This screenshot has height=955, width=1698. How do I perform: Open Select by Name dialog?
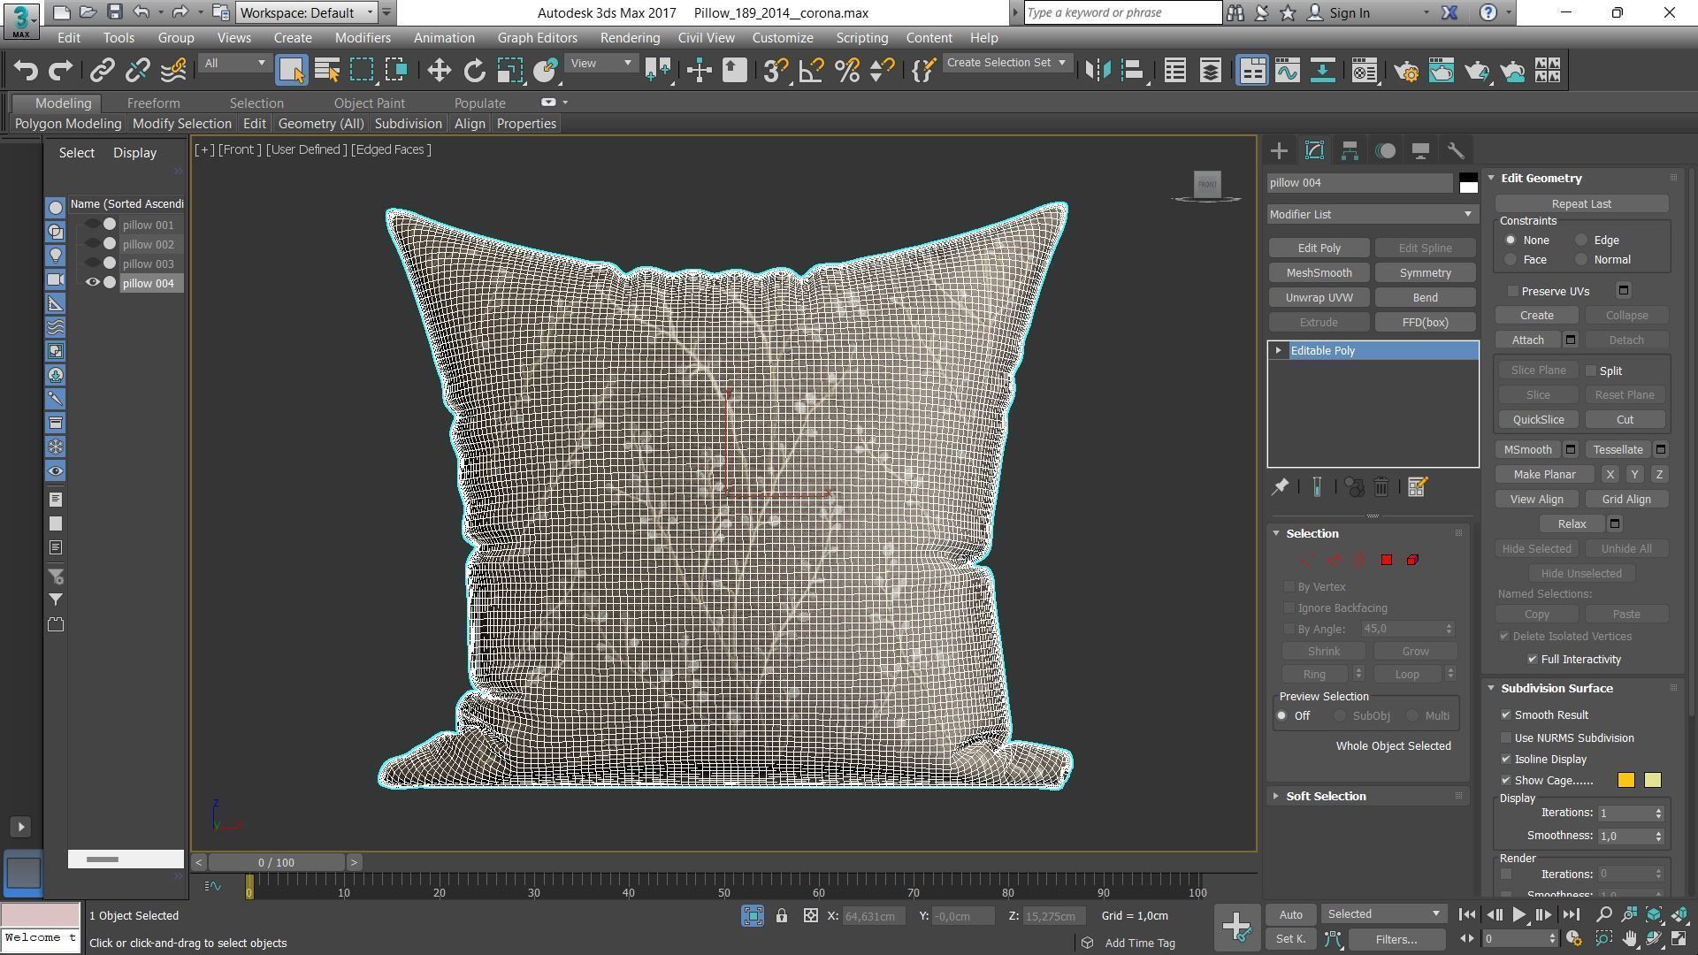327,71
